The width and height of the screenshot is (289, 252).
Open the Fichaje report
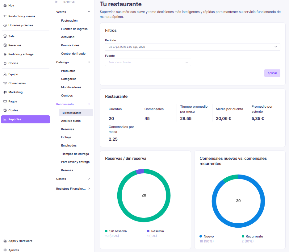click(66, 137)
